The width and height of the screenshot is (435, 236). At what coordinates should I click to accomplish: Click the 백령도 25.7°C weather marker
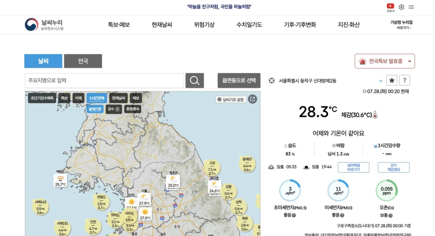coord(60,180)
